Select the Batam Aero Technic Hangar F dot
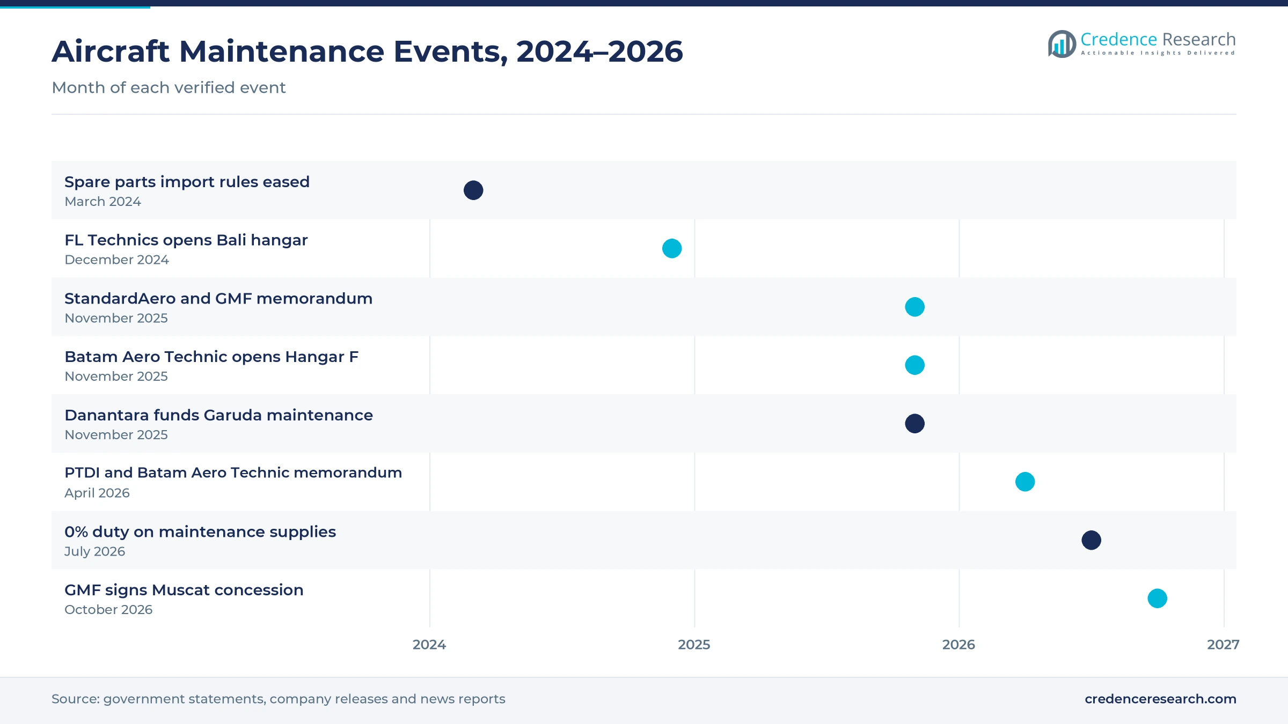 coord(914,365)
